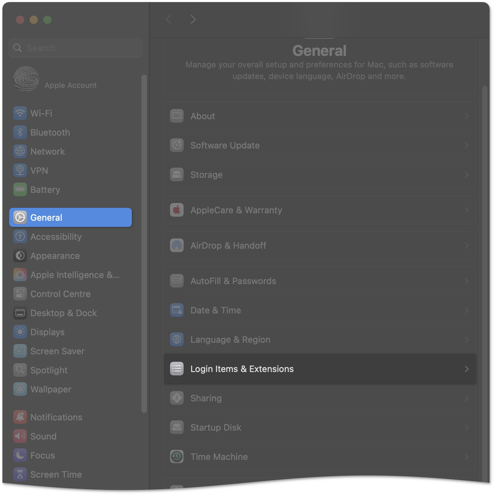Click the AutoFill & Passwords icon
The image size is (494, 495).
pos(177,281)
